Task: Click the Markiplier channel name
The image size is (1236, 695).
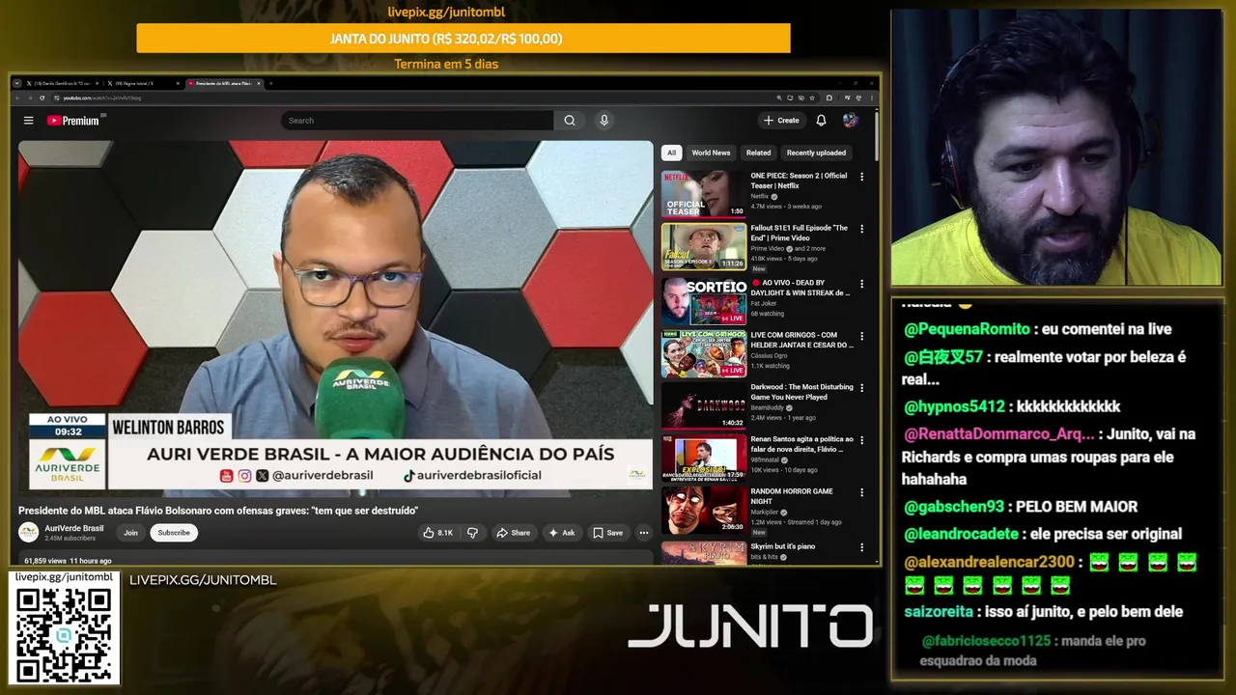Action: click(x=765, y=512)
